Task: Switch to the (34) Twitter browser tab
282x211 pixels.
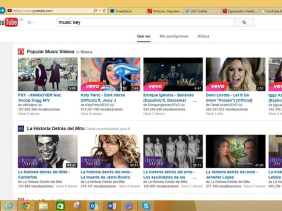Action: point(202,11)
